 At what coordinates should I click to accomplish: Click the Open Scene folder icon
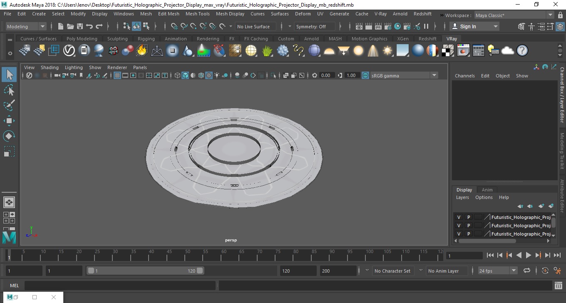70,26
